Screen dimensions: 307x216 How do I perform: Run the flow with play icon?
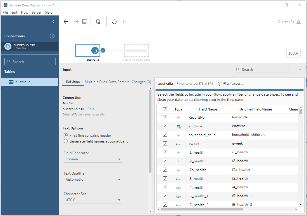[125, 22]
